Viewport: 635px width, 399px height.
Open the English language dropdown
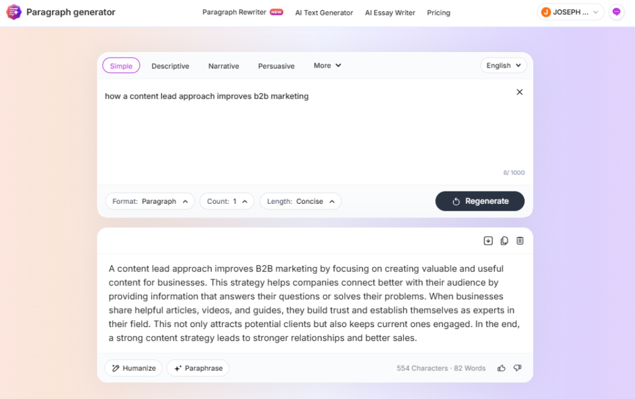click(504, 66)
